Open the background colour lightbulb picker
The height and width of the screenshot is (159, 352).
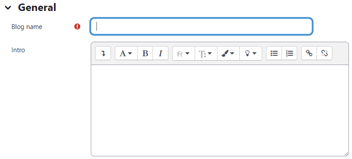(x=251, y=54)
